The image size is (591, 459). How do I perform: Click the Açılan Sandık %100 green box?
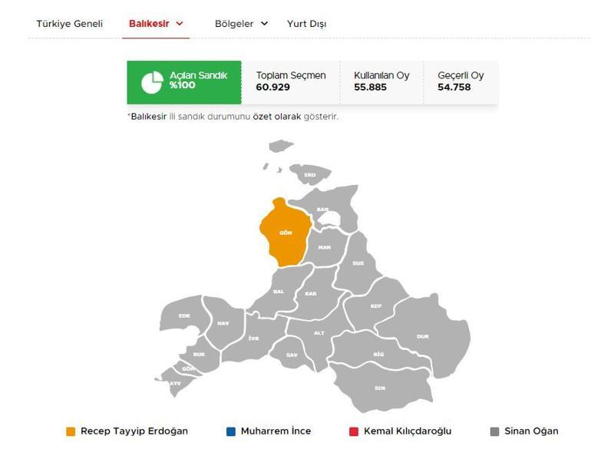click(184, 82)
